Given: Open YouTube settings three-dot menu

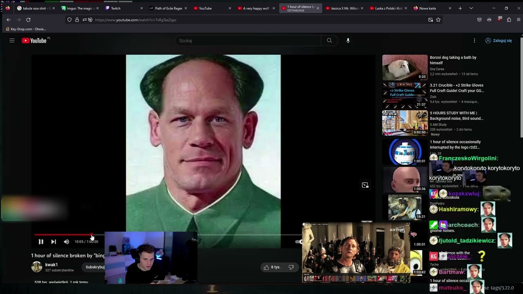Looking at the screenshot, I should 474,40.
